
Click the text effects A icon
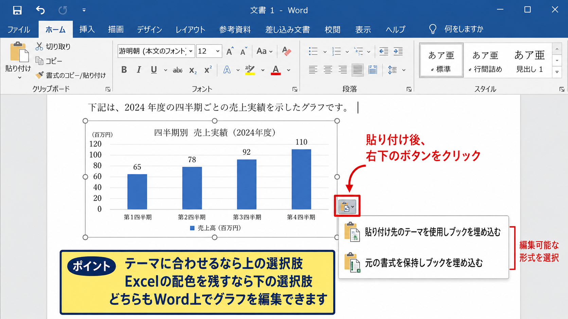pos(227,70)
